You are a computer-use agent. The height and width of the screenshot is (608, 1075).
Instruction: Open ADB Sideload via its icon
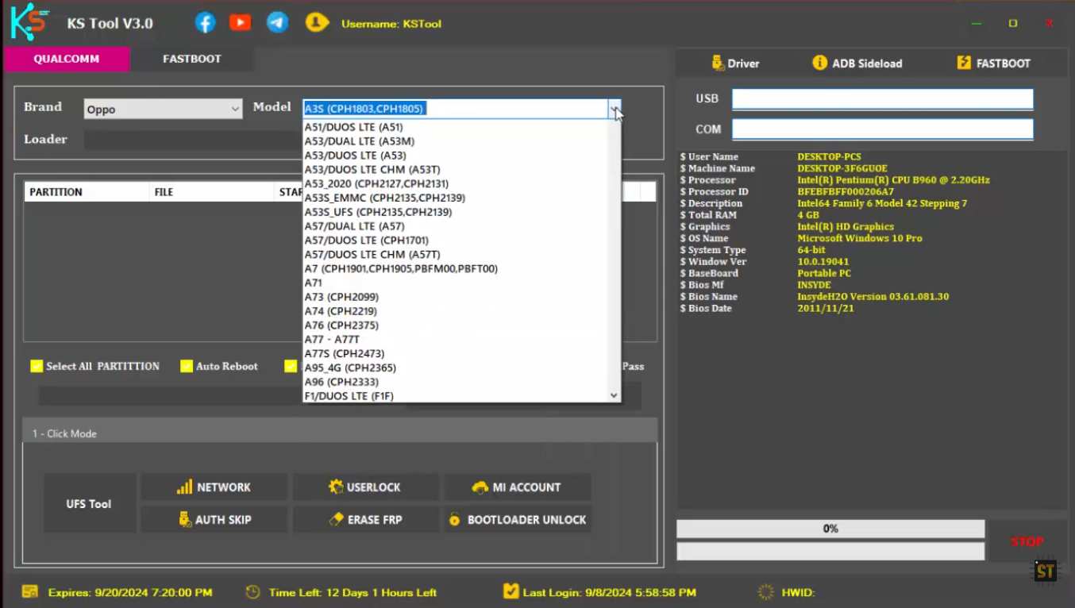point(819,63)
